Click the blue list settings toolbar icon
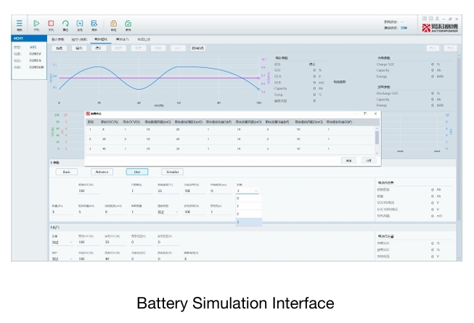Viewport: 474px width, 323px height. point(94,23)
